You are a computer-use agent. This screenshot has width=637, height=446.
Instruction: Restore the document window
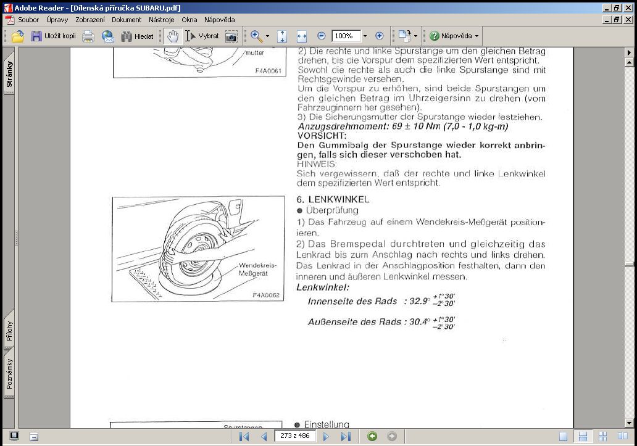tap(617, 20)
